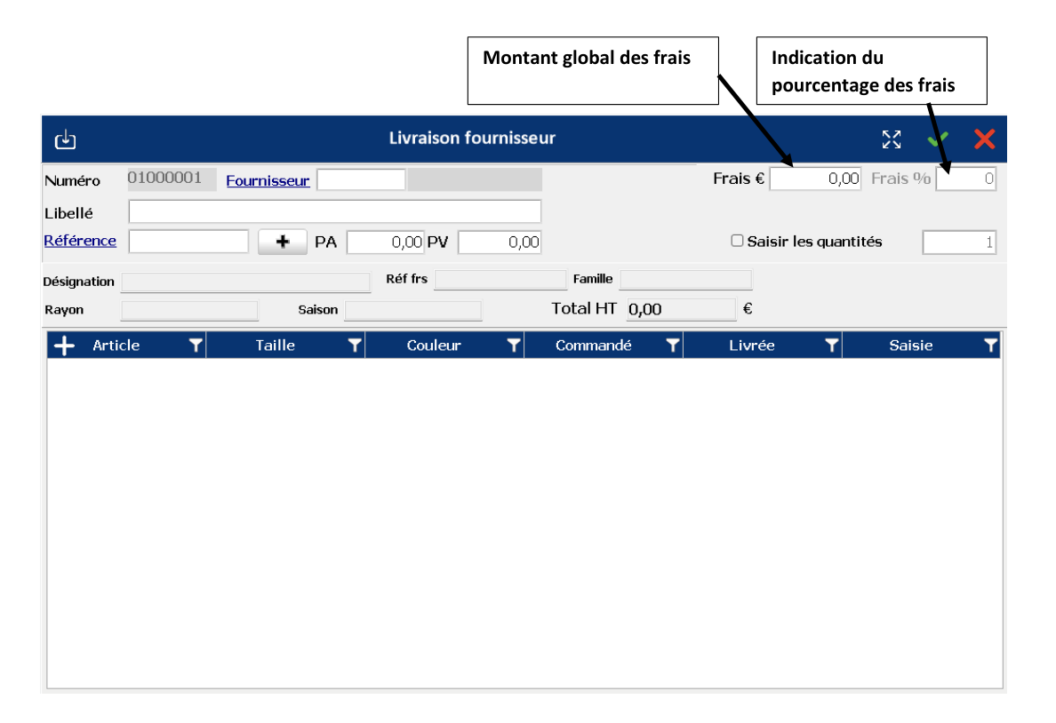
Task: Click into the Libellé text field
Action: (x=335, y=211)
